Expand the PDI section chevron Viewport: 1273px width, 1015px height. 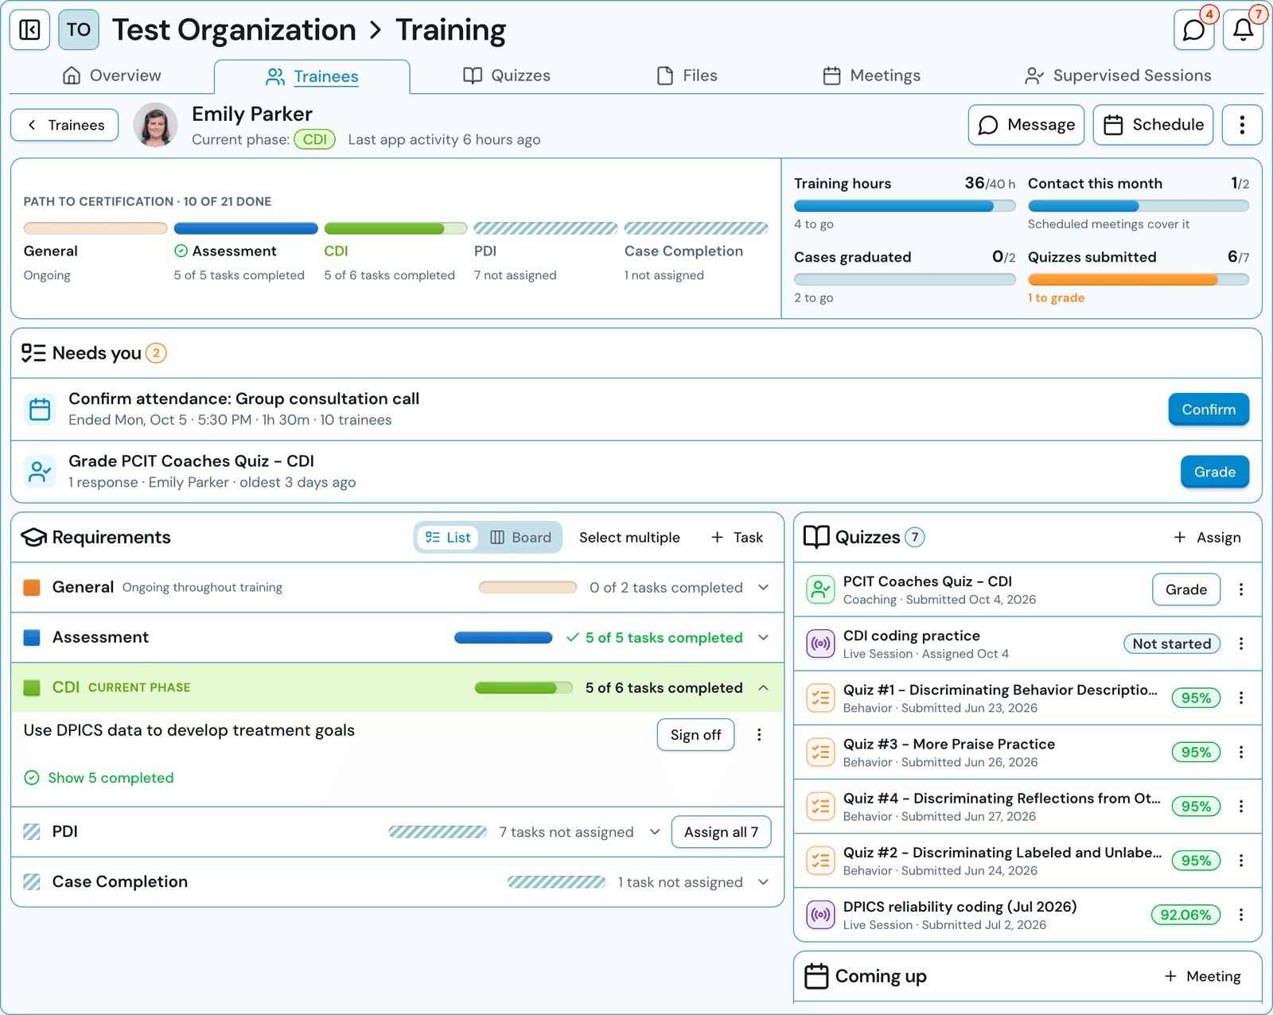pos(655,832)
